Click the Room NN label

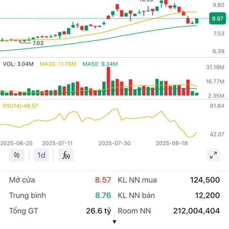(134, 211)
